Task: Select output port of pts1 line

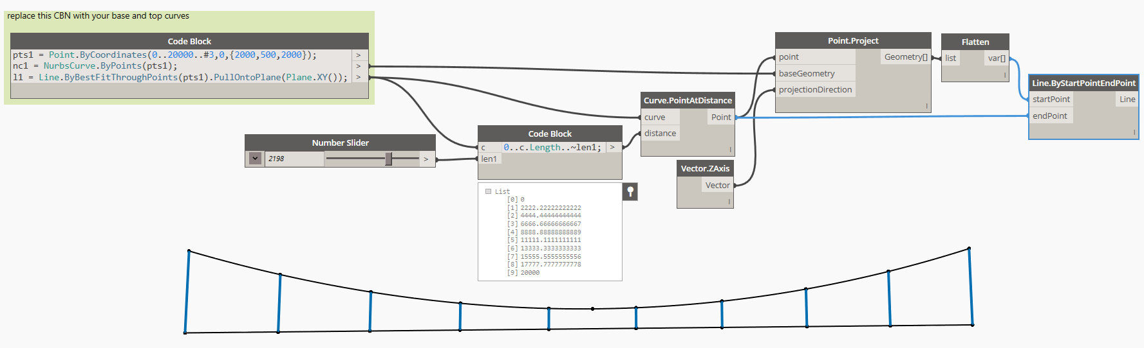Action: [359, 55]
